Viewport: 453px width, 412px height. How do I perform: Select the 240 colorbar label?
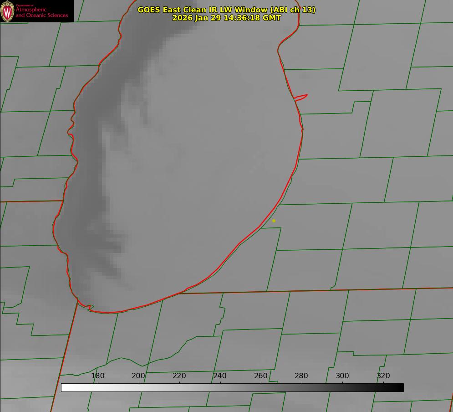click(x=220, y=376)
